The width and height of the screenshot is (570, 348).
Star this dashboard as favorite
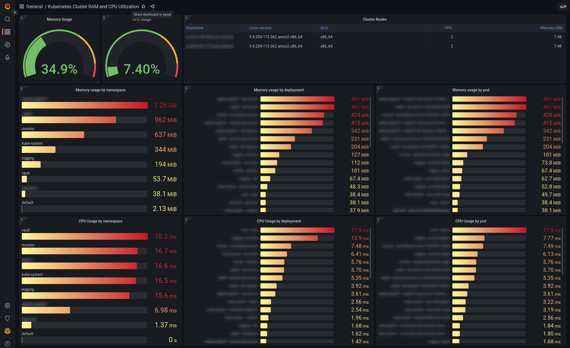click(x=143, y=6)
